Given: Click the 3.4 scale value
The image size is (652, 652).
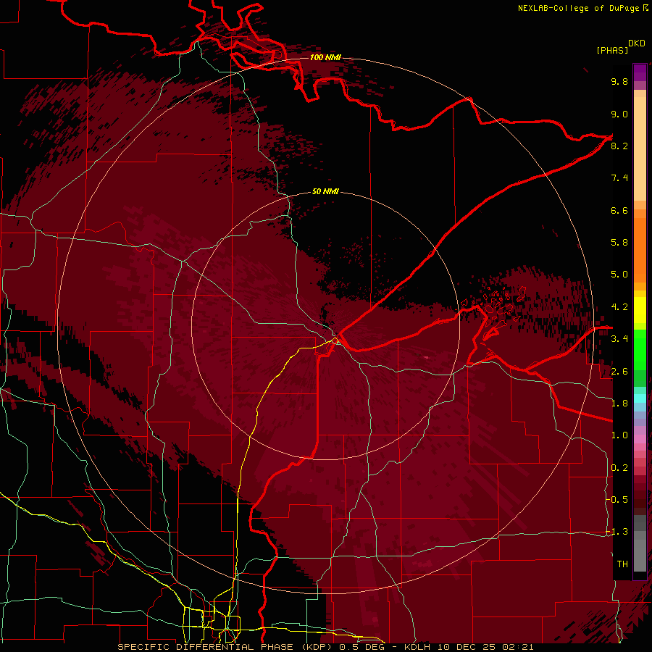Looking at the screenshot, I should tap(619, 339).
